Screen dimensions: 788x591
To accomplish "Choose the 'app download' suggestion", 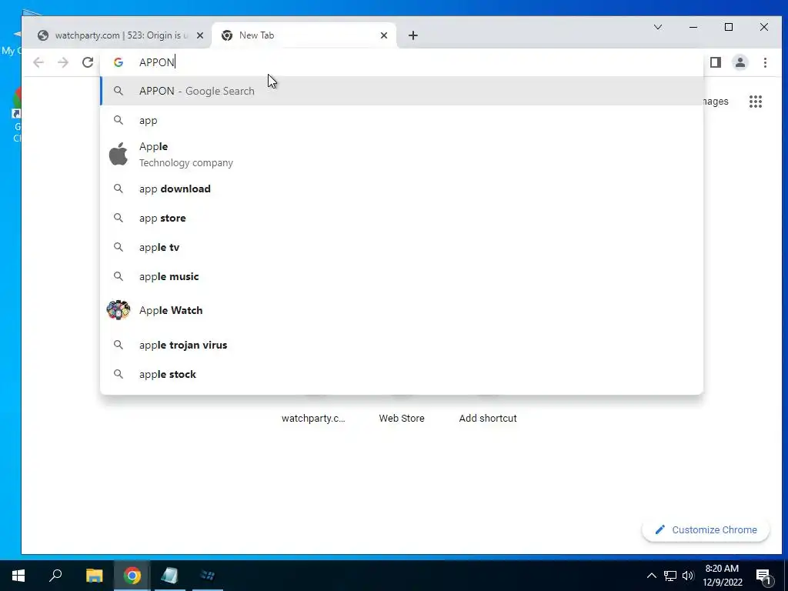I will tap(402, 189).
